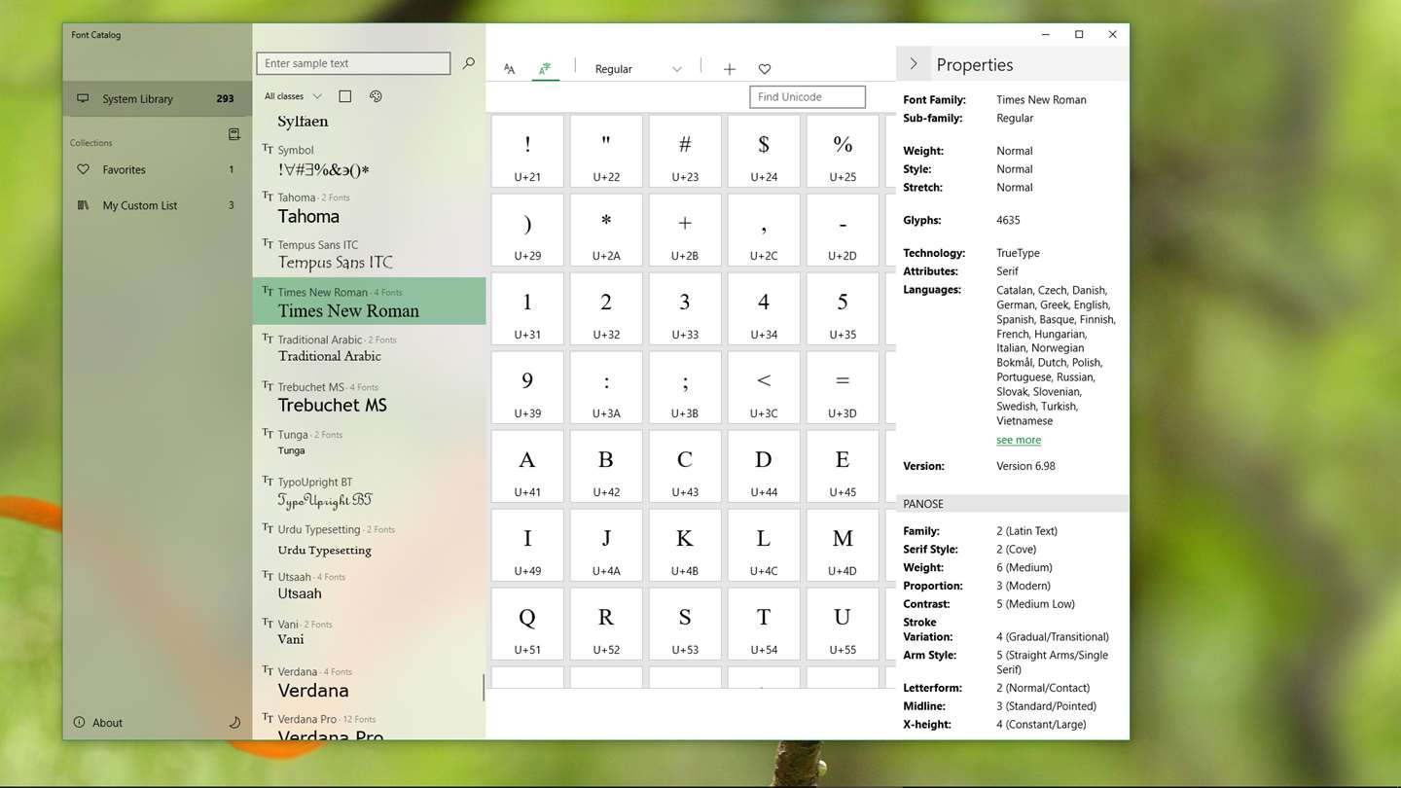The image size is (1401, 788).
Task: Collapse the Properties panel with chevron
Action: (x=914, y=64)
